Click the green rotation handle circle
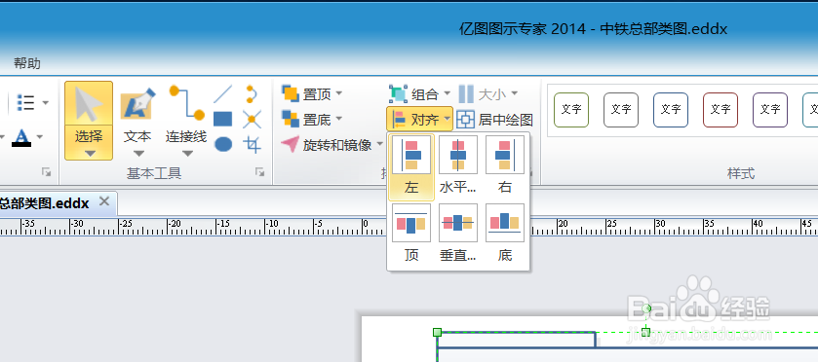This screenshot has height=362, width=818. (x=646, y=308)
